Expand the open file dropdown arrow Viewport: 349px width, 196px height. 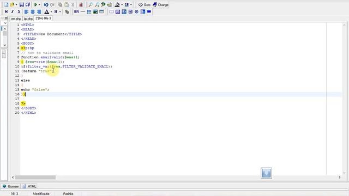[16, 5]
